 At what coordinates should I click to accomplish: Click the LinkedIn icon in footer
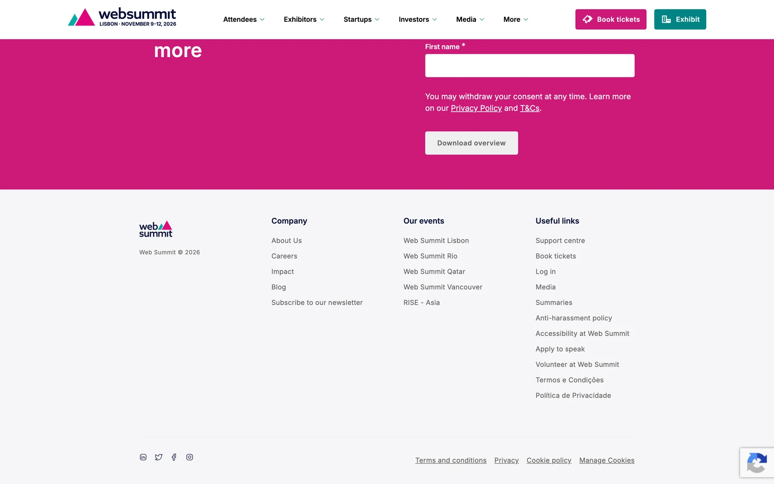pyautogui.click(x=143, y=457)
